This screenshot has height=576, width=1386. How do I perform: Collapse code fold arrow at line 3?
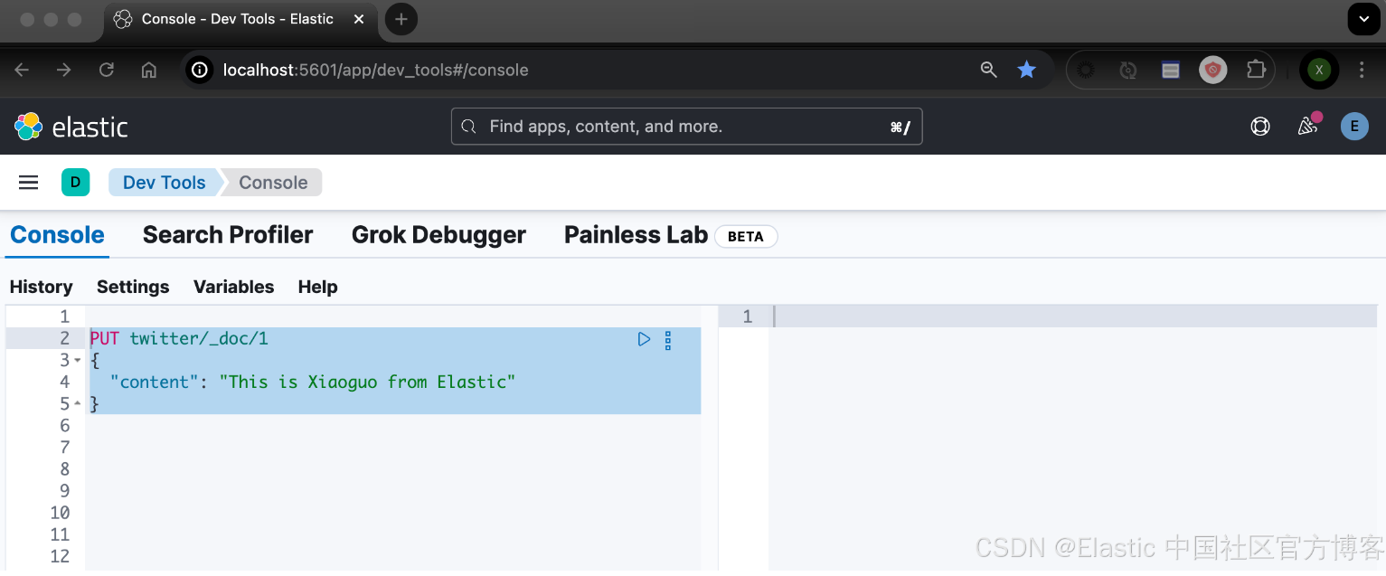(78, 361)
